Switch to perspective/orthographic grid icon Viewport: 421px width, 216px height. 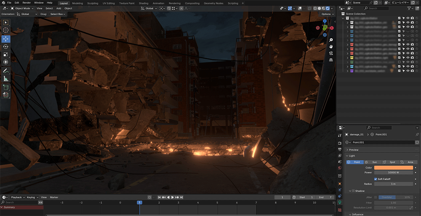pyautogui.click(x=331, y=60)
